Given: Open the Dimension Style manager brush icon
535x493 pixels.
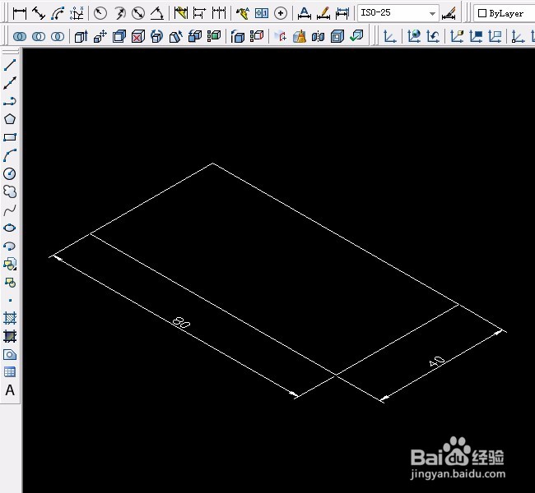Looking at the screenshot, I should [x=449, y=14].
